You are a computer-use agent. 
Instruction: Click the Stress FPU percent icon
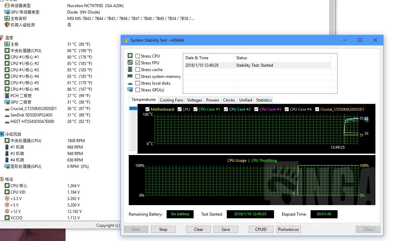[x=130, y=63]
